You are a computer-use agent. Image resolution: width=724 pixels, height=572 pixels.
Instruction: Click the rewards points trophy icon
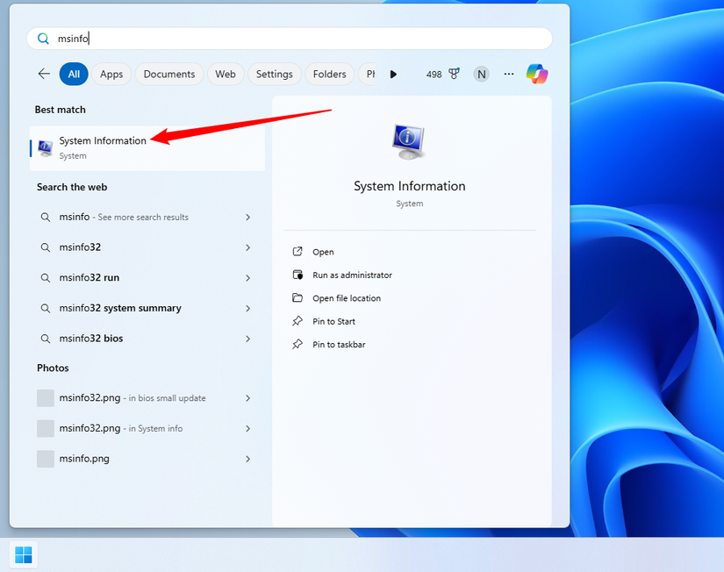pos(455,75)
